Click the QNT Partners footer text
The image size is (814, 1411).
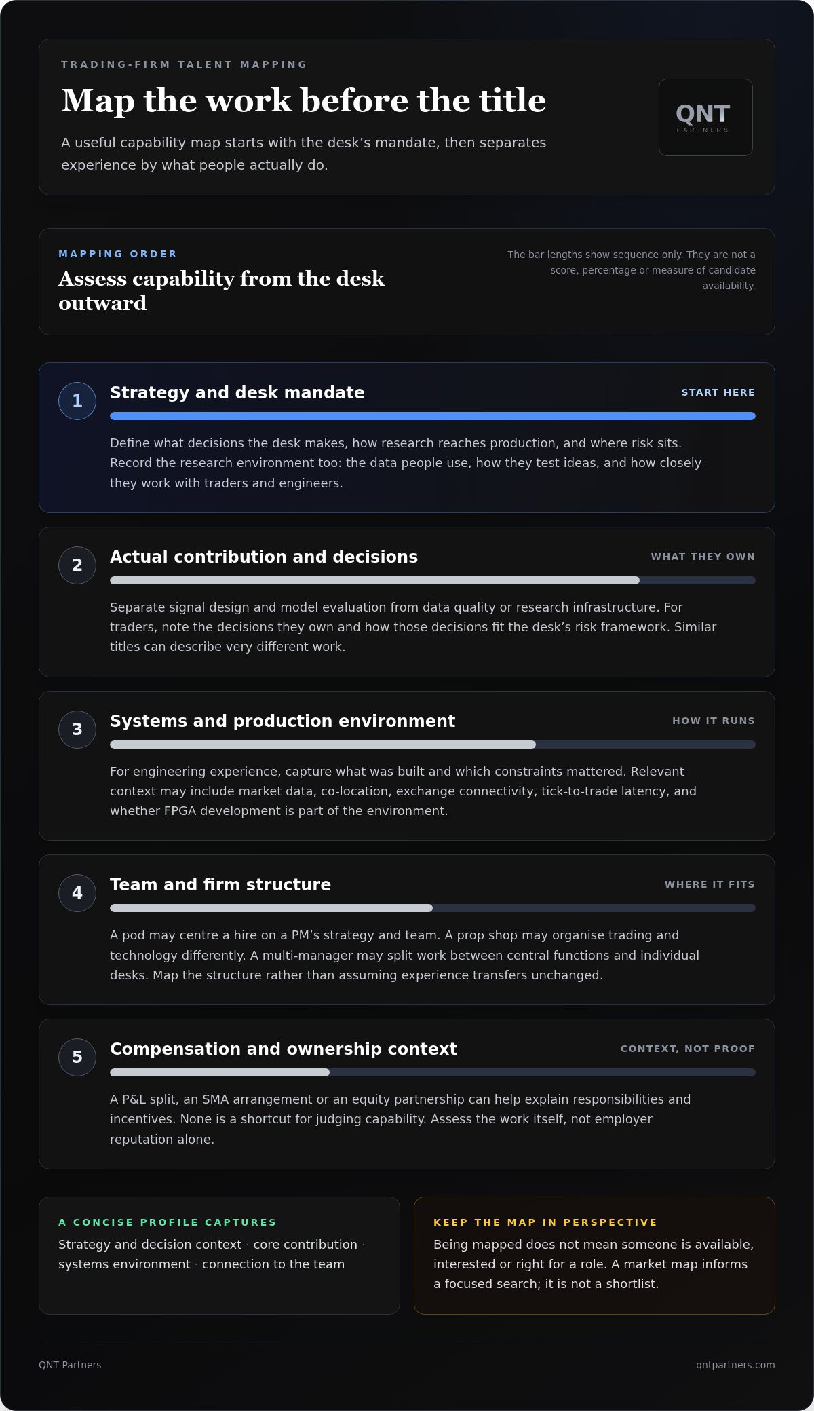click(70, 1365)
